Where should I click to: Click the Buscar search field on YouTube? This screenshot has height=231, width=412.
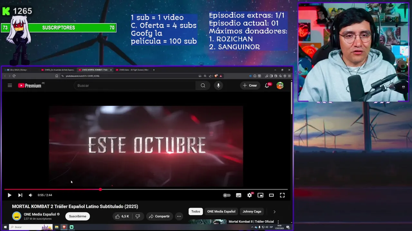point(135,85)
